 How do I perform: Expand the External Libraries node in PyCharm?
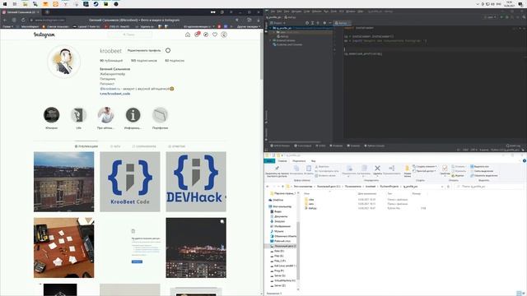(270, 40)
